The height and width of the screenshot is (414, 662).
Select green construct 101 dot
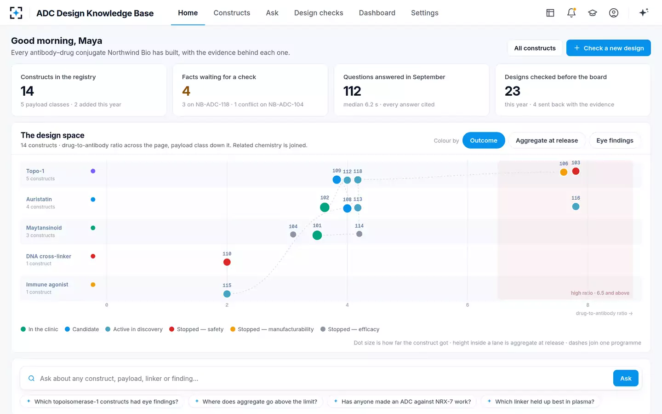coord(317,236)
